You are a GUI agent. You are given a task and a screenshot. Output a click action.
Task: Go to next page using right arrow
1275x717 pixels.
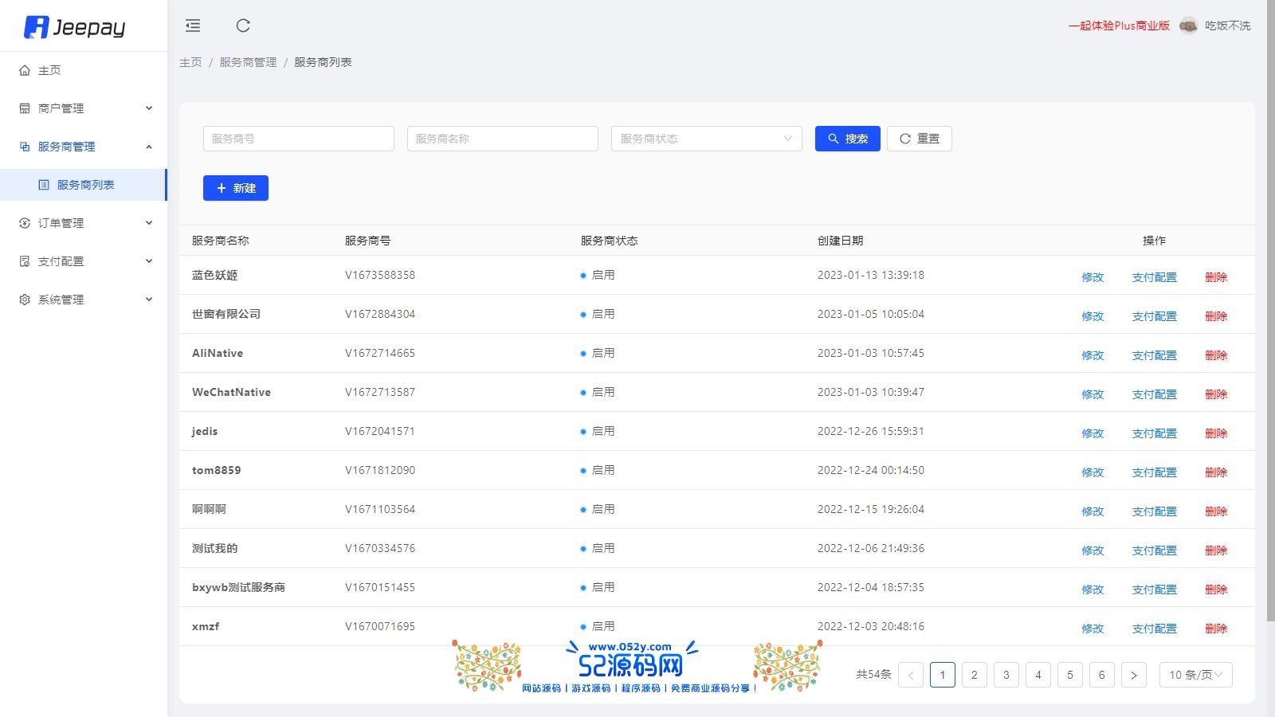tap(1133, 675)
